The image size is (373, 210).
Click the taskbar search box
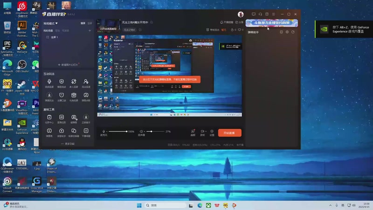(166, 205)
